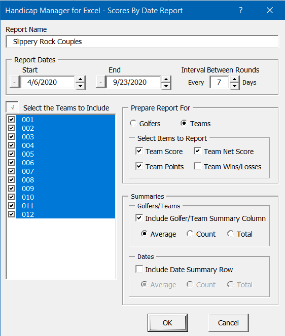Uncheck team 003 checkbox
Viewport: 285px width, 336px height.
coord(11,136)
